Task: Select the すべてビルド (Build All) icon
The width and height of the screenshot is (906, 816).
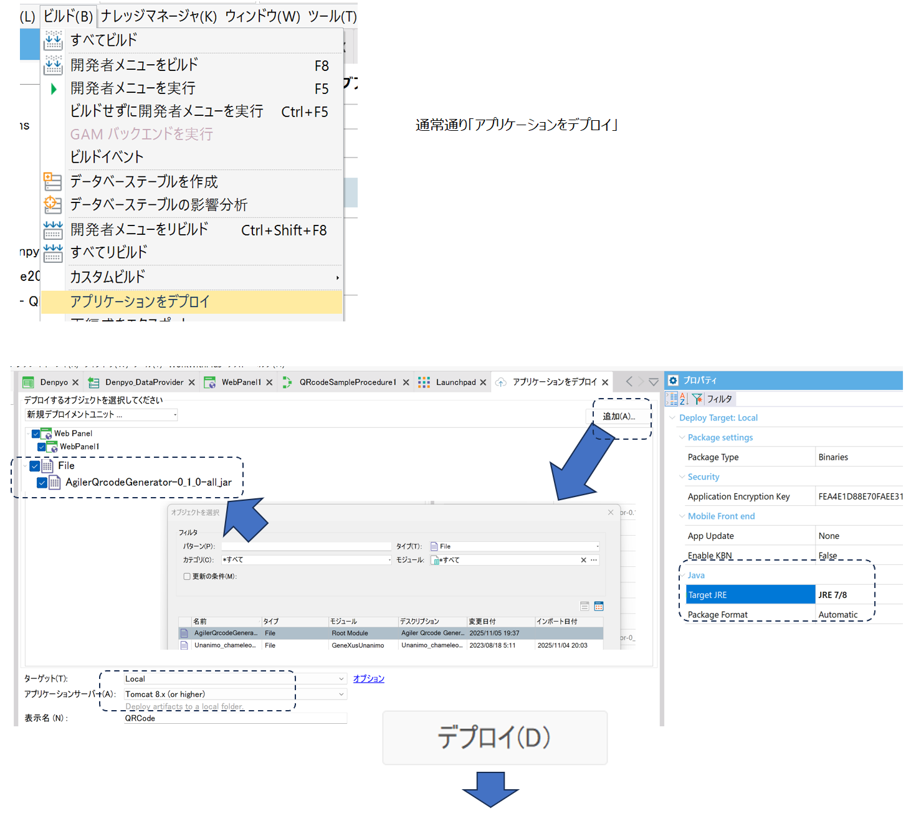Action: pos(53,40)
